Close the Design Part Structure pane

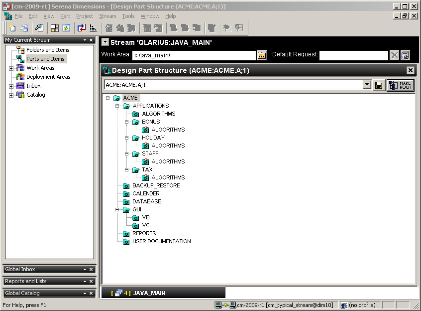click(410, 70)
